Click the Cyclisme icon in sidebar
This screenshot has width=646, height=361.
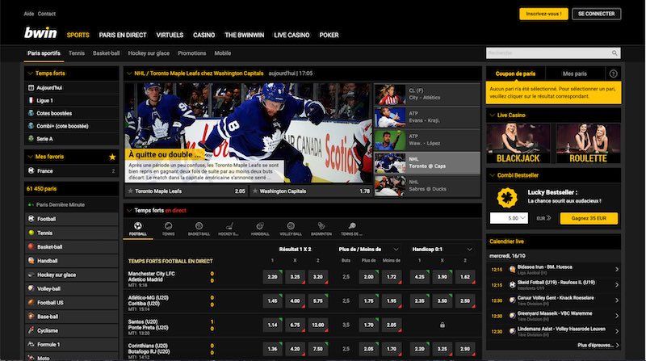point(31,330)
